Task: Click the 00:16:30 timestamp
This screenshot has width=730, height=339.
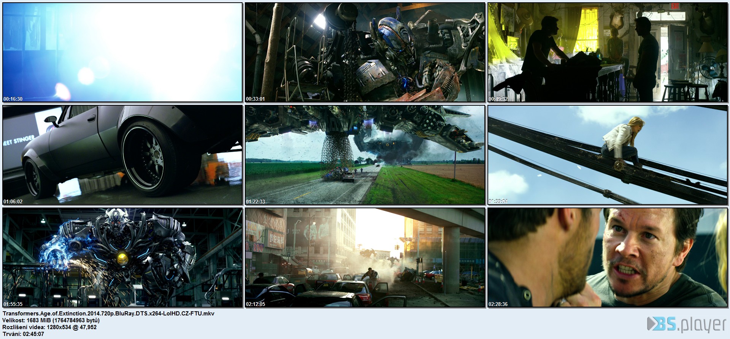Action: (13, 99)
